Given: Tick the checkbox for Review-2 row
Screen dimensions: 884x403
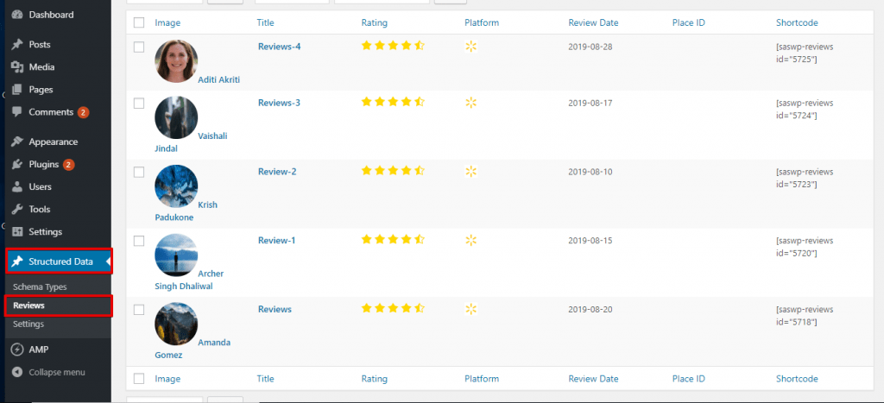Looking at the screenshot, I should [139, 172].
